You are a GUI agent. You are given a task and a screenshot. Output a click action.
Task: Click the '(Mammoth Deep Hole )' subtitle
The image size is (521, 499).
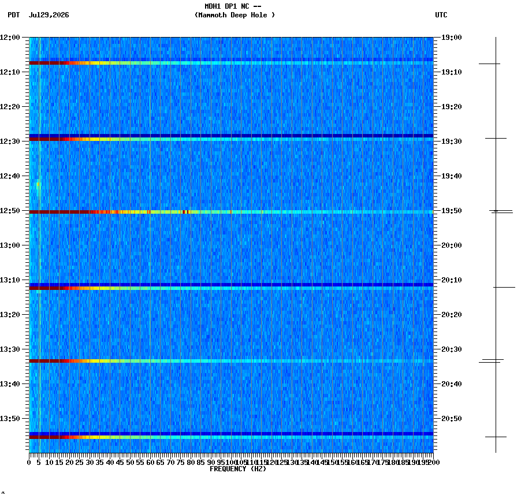coord(235,15)
